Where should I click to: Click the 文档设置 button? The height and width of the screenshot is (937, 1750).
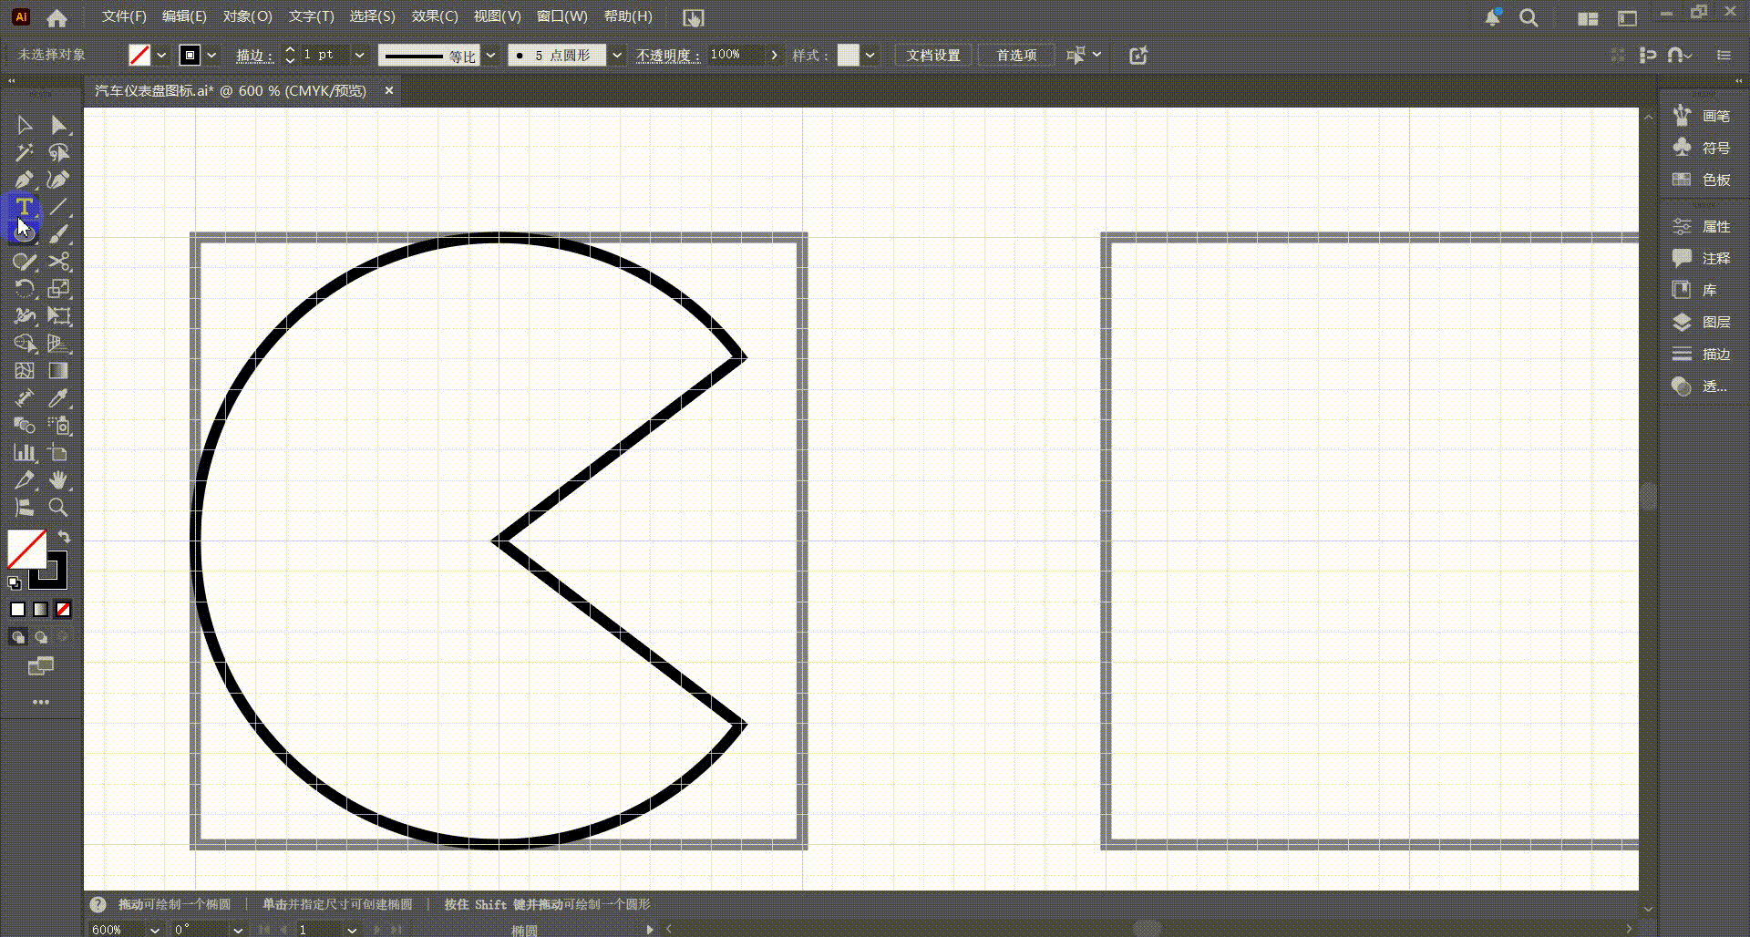pyautogui.click(x=933, y=55)
